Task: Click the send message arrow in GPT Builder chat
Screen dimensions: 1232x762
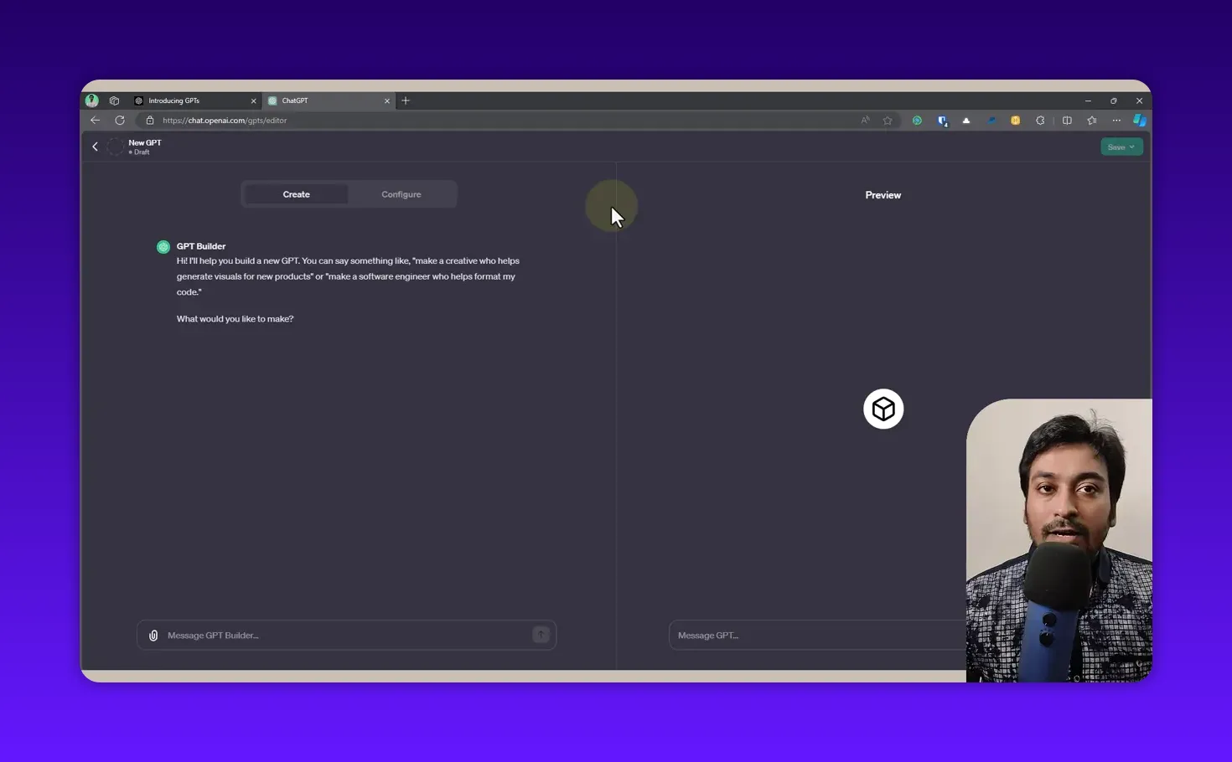Action: click(x=541, y=635)
